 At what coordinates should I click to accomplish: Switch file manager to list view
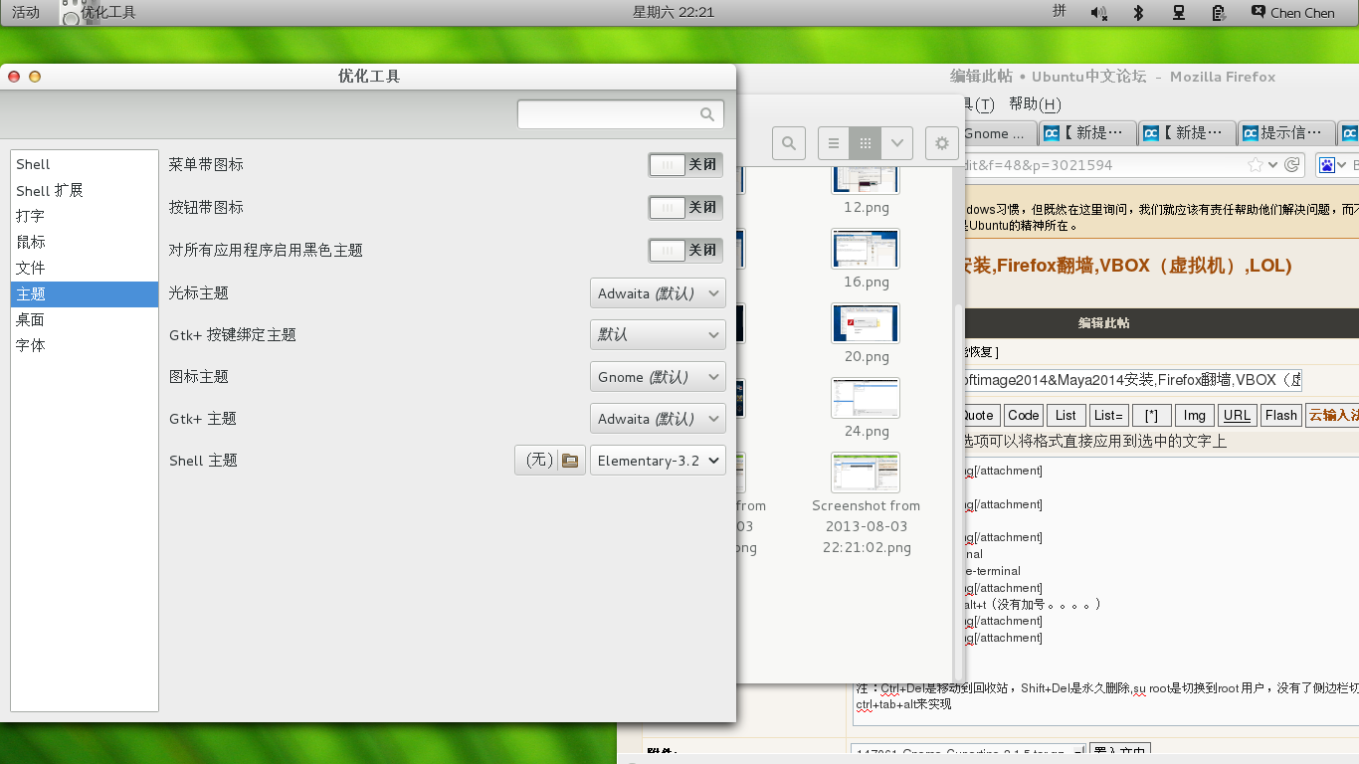click(x=834, y=143)
